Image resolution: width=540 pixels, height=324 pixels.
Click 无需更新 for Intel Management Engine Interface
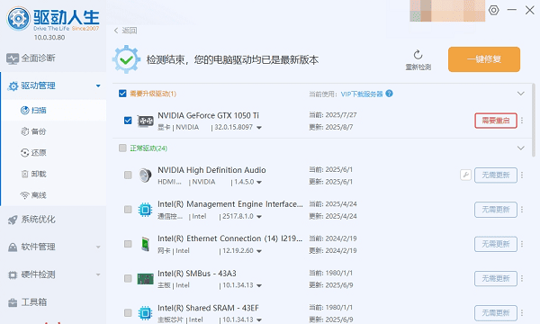[496, 210]
